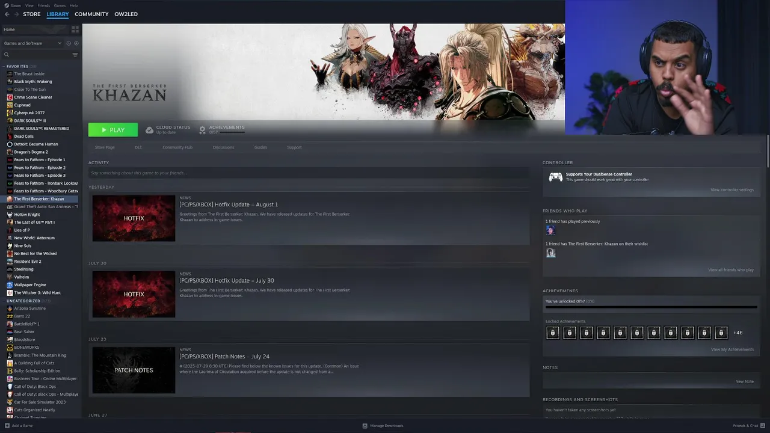Open the Help menu
Image resolution: width=770 pixels, height=433 pixels.
point(73,5)
